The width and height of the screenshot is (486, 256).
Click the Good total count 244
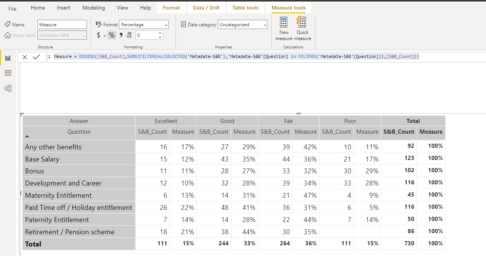coord(224,243)
